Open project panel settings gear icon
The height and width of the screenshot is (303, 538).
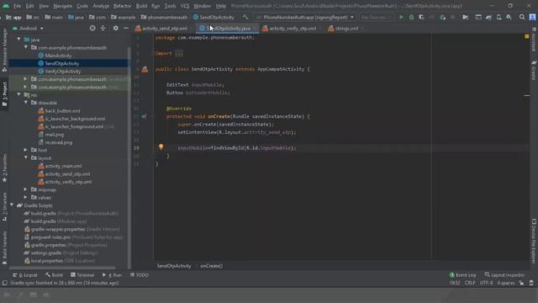tap(116, 28)
